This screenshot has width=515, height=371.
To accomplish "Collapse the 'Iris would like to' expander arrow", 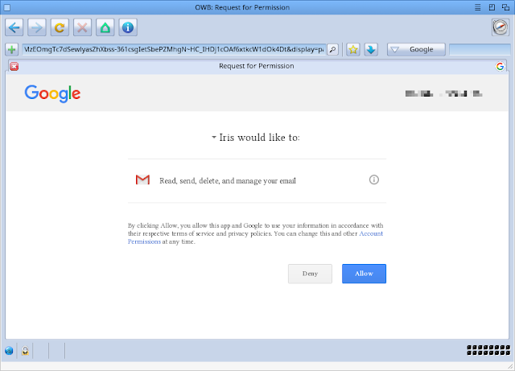I will coord(214,137).
